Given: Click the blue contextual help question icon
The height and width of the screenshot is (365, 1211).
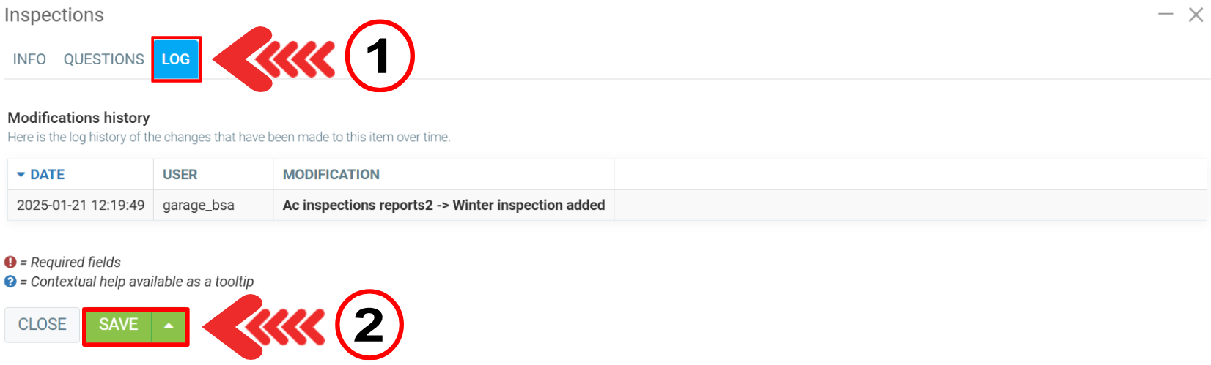Looking at the screenshot, I should [x=10, y=282].
